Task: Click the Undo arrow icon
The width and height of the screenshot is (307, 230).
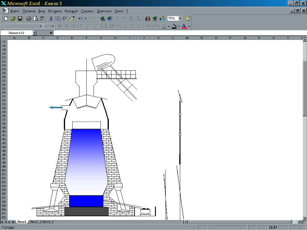Action: [81, 19]
